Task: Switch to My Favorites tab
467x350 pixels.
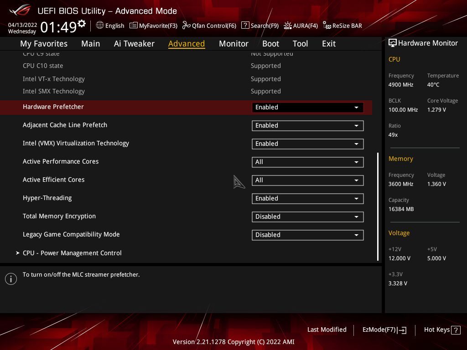Action: [44, 44]
